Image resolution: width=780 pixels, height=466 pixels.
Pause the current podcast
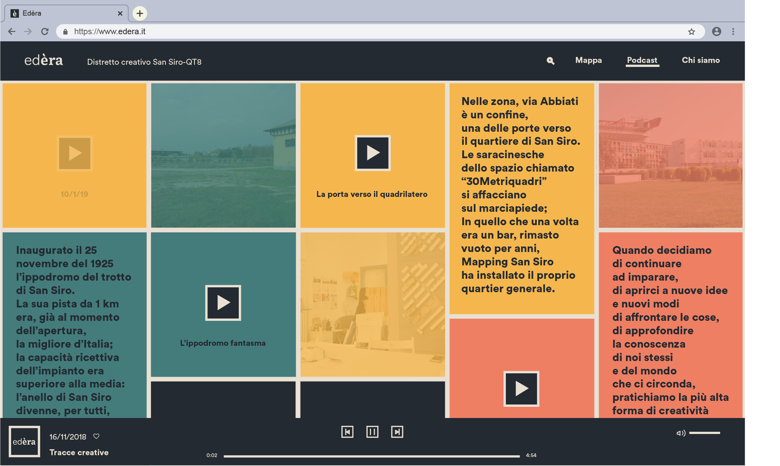tap(372, 432)
